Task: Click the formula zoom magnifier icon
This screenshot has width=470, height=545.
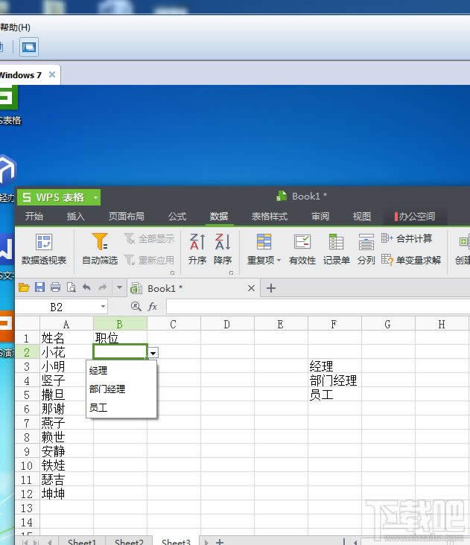Action: pos(136,306)
